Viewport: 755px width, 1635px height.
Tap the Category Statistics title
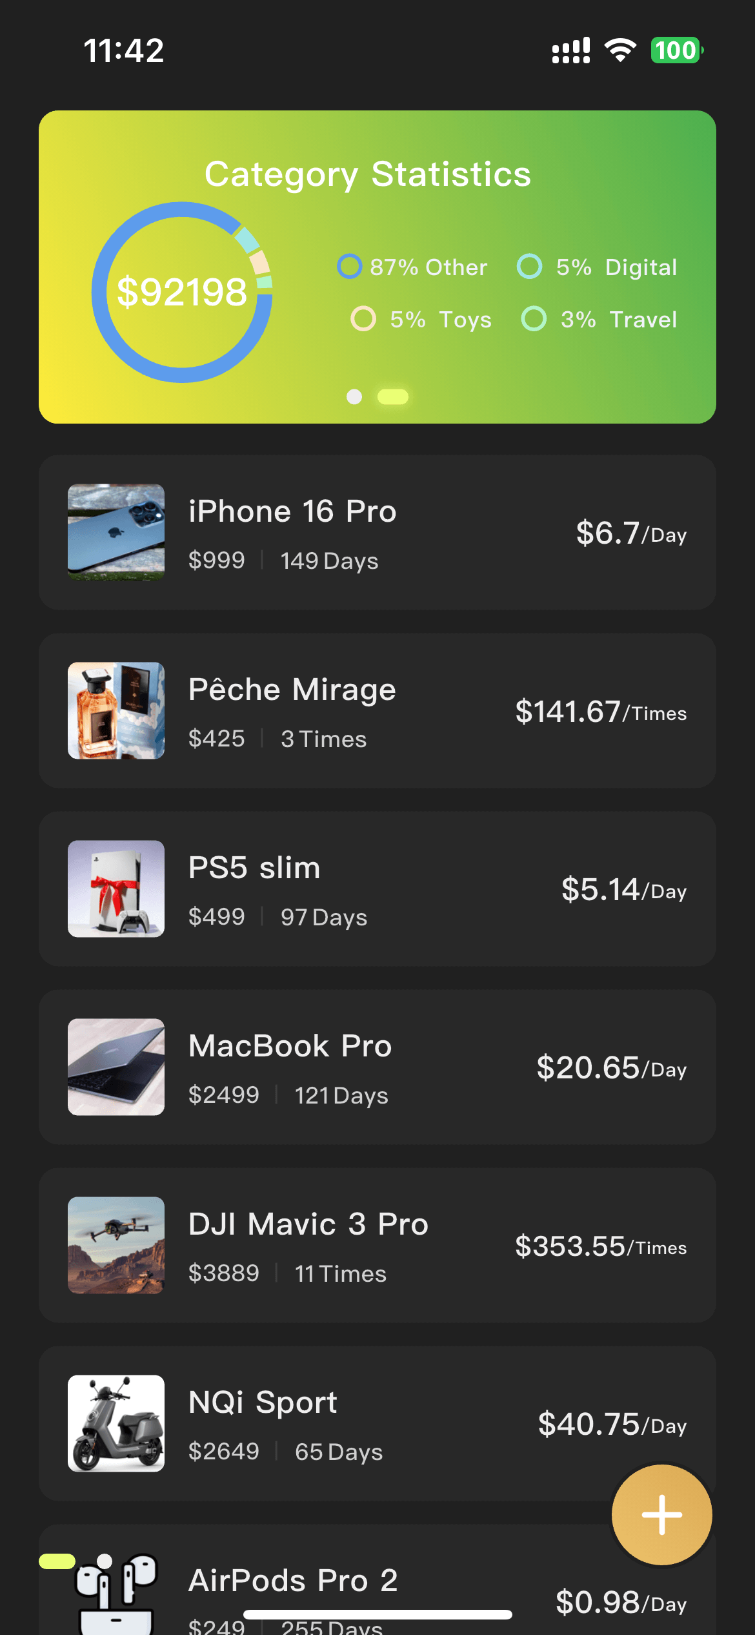point(368,174)
